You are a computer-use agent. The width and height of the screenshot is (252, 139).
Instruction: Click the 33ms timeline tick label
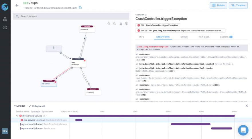tap(168, 112)
